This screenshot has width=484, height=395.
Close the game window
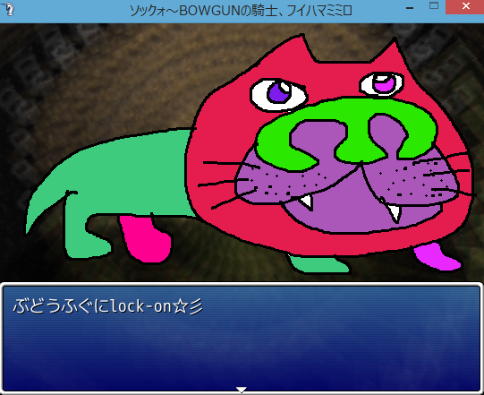tap(466, 6)
